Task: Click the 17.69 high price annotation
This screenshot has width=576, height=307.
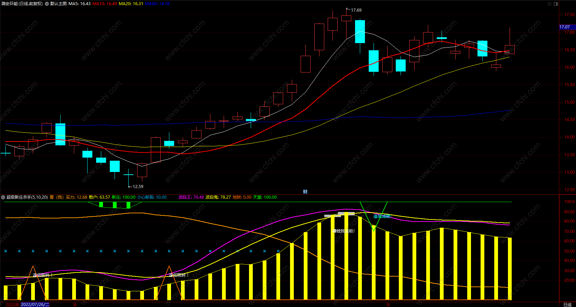Action: click(x=356, y=10)
